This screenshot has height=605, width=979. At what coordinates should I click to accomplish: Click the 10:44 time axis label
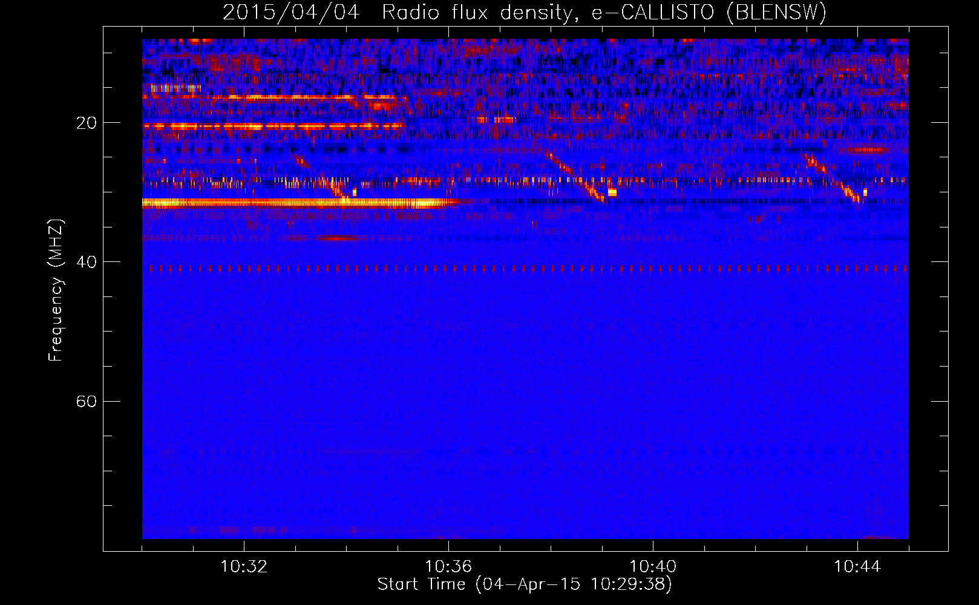tap(857, 567)
